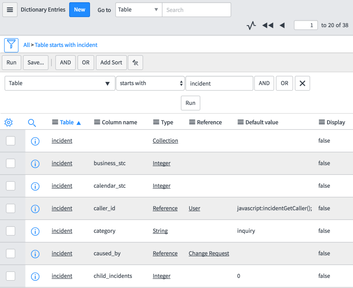The image size is (353, 288).
Task: Click the javascript:incidentGetCaller(); default value
Action: tap(275, 208)
